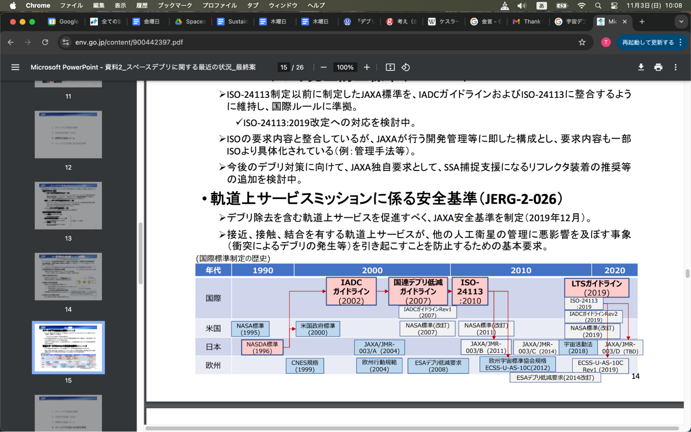Open Chrome three-dot menu beside update button
Screen dimensions: 691x432
(x=681, y=42)
